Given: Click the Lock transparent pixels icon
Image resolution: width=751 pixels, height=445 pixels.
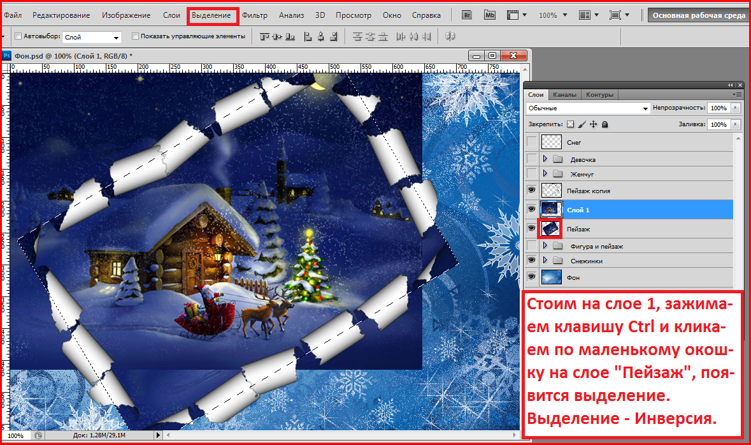Looking at the screenshot, I should click(x=571, y=124).
